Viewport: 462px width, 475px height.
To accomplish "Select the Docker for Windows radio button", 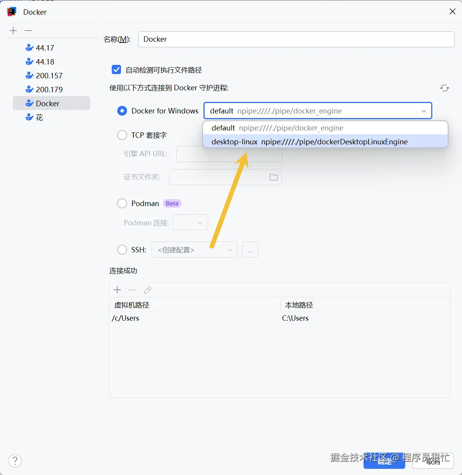I will (x=122, y=111).
